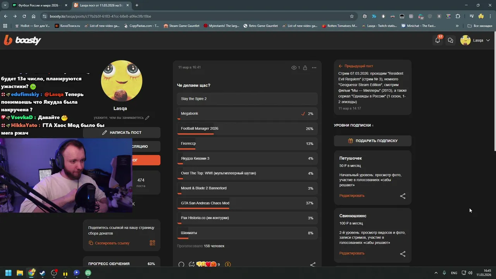Reload the page in Chrome

tap(24, 16)
